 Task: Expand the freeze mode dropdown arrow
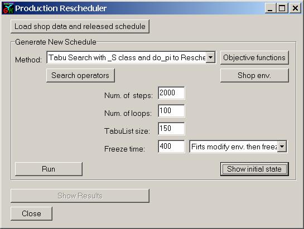pyautogui.click(x=282, y=147)
